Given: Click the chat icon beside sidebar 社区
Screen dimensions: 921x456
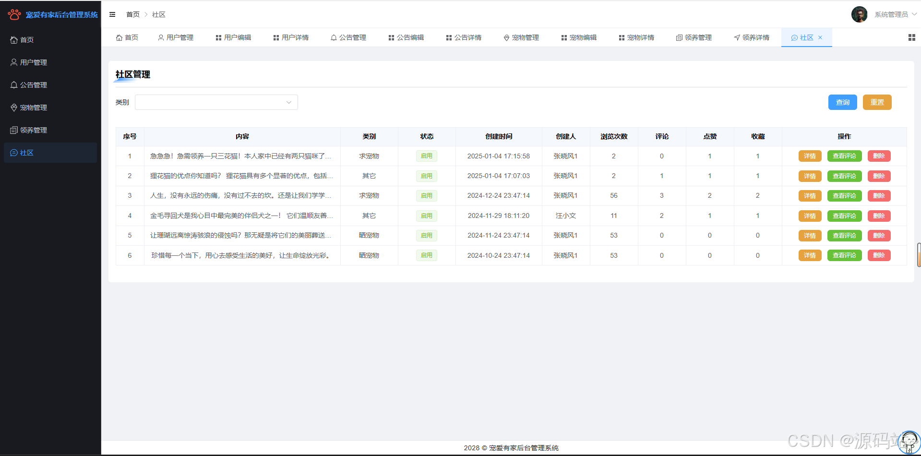Looking at the screenshot, I should (x=14, y=153).
